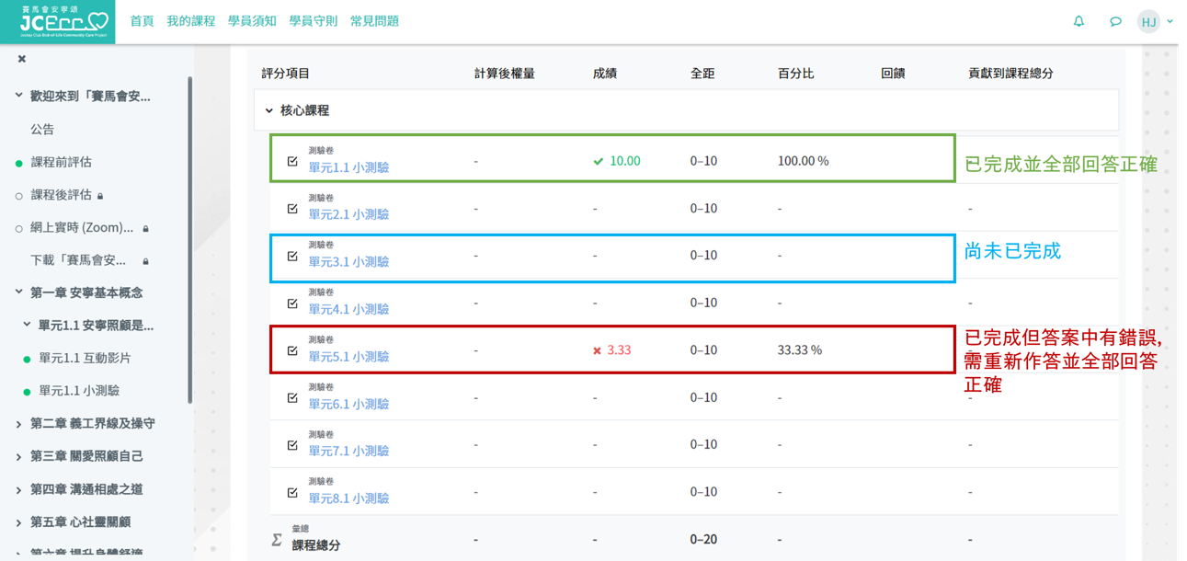Click the empty completion circle beside 課程後評估
The width and height of the screenshot is (1187, 561).
(x=18, y=196)
